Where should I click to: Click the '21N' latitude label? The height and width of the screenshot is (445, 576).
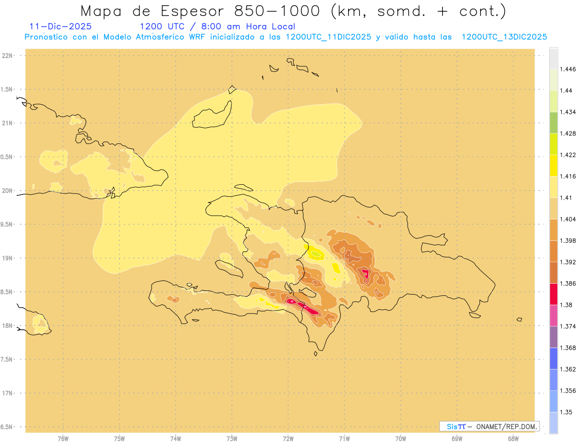7,123
